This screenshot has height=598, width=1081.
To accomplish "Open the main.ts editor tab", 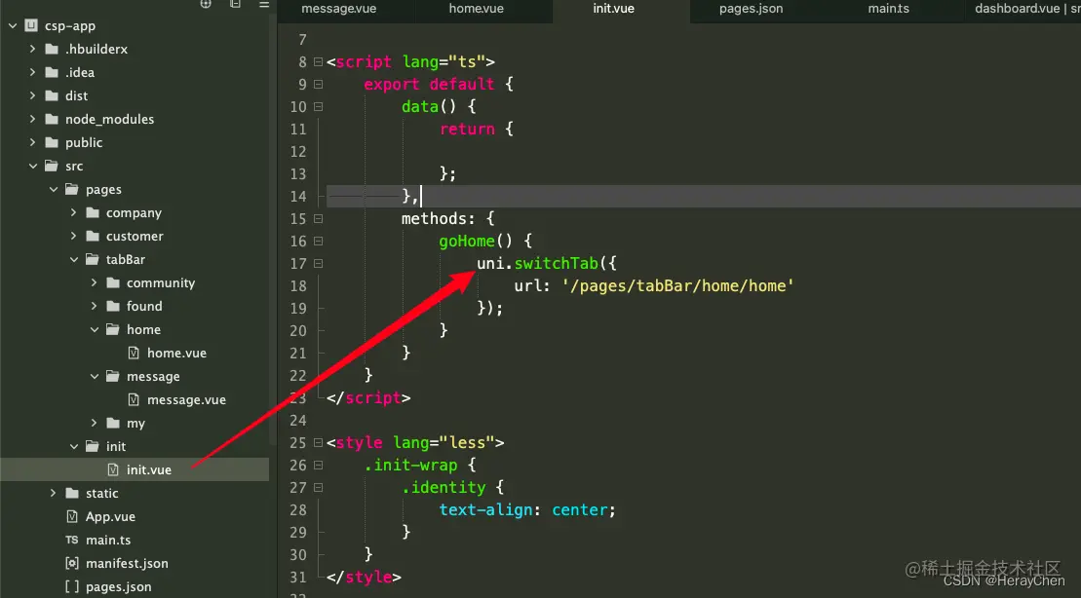I will point(889,9).
